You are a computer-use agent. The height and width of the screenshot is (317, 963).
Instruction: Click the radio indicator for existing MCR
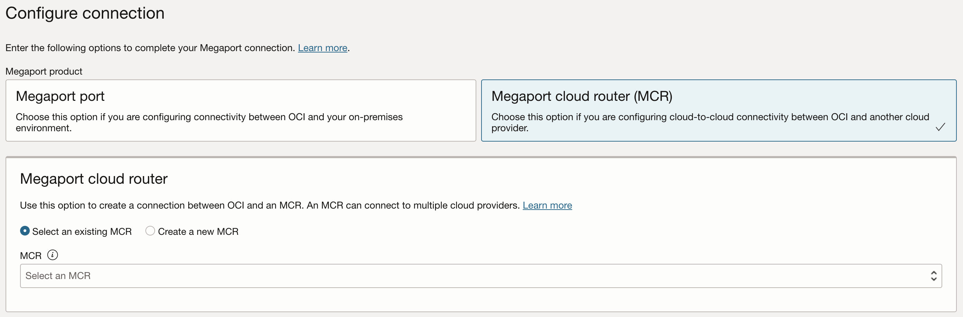(24, 231)
